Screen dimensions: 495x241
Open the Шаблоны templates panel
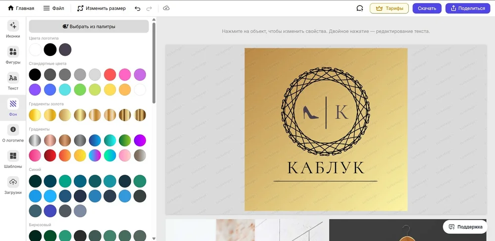(13, 159)
